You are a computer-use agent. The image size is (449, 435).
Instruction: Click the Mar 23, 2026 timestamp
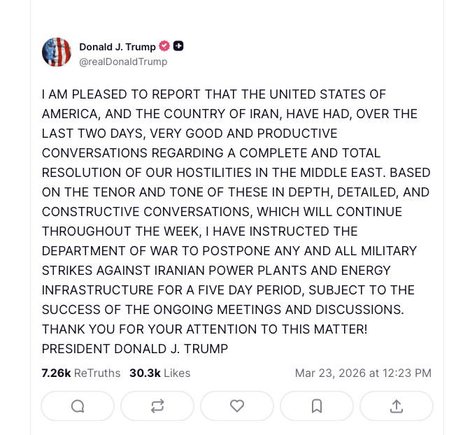click(363, 373)
